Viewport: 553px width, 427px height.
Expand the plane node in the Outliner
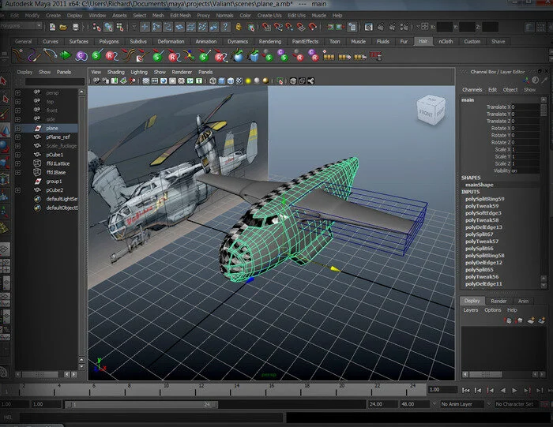pos(18,128)
